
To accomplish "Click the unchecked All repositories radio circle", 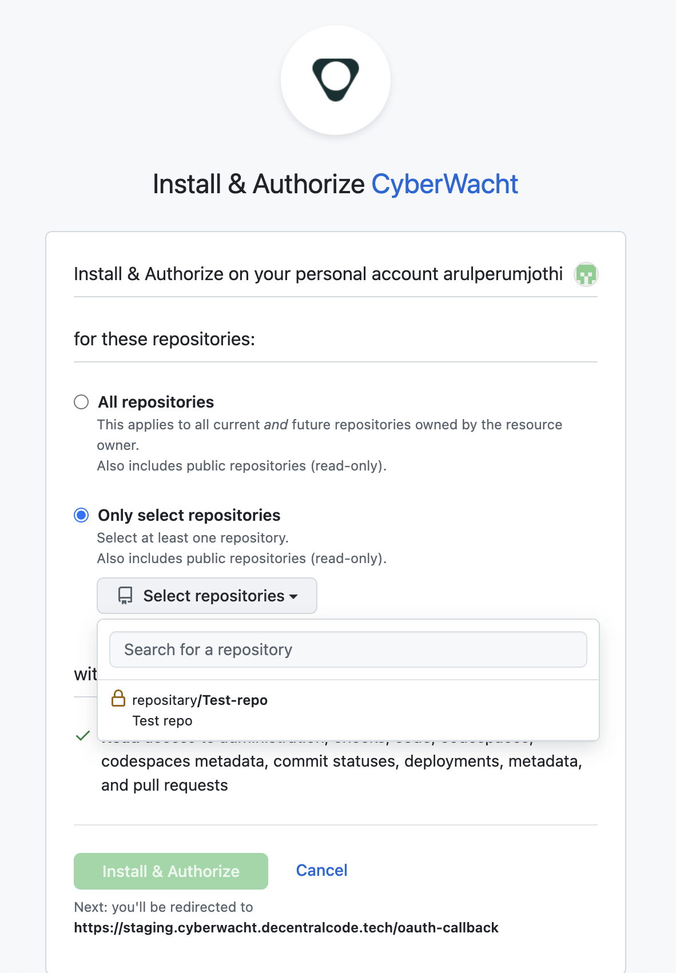I will (81, 402).
